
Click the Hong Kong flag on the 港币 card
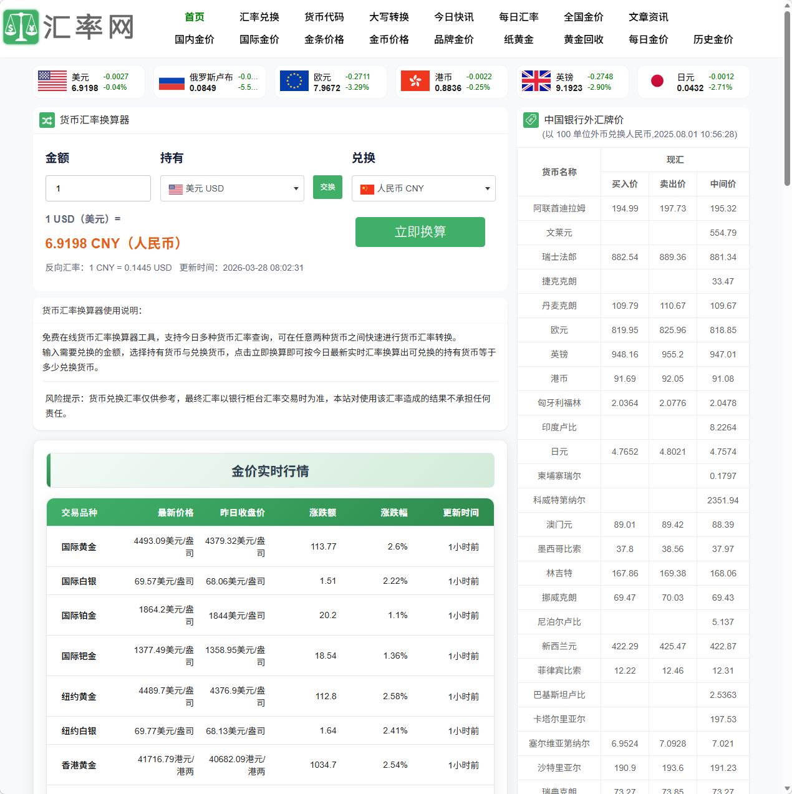click(x=415, y=81)
